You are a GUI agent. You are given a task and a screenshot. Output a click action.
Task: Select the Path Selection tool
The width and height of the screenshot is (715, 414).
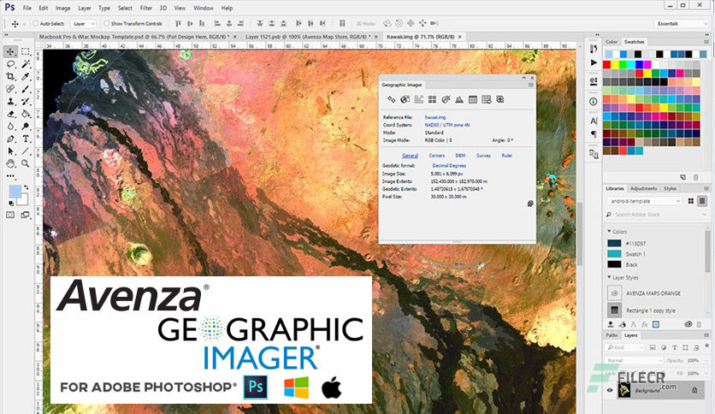[10, 151]
